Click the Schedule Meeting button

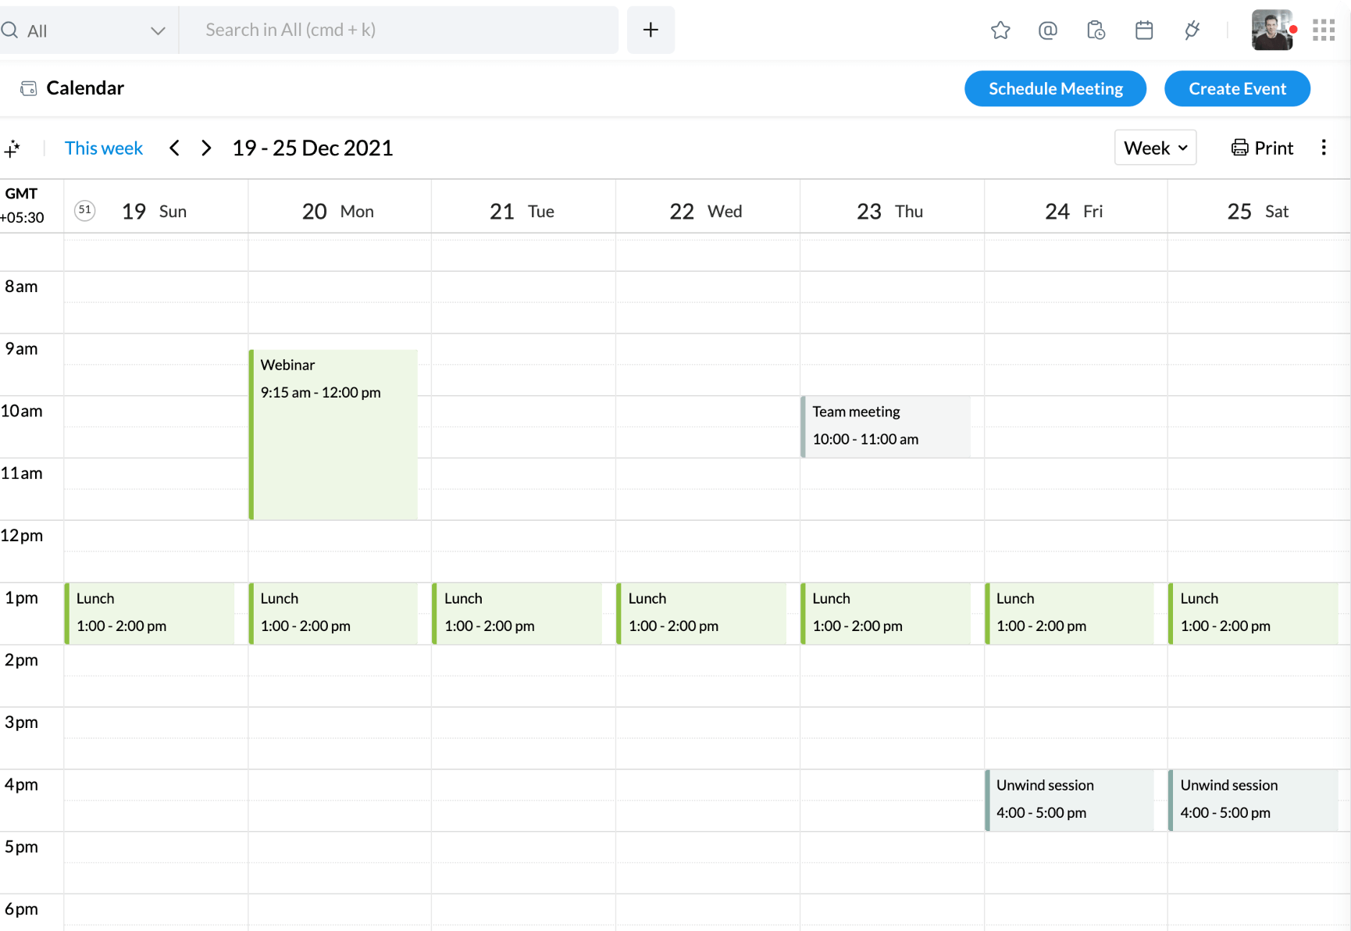click(1055, 88)
